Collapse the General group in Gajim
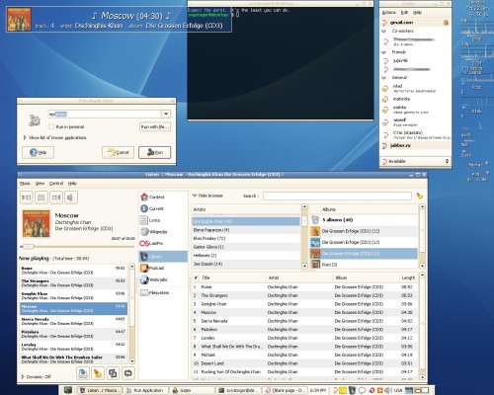Screen dimensions: 494x395 pyautogui.click(x=384, y=78)
